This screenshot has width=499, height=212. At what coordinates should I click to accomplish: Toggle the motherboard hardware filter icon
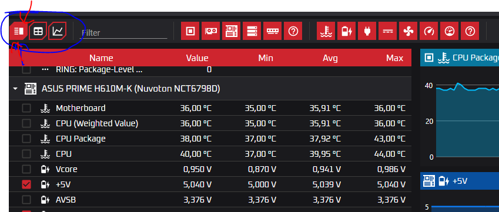pyautogui.click(x=232, y=31)
